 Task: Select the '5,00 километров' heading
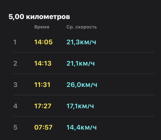(39, 17)
